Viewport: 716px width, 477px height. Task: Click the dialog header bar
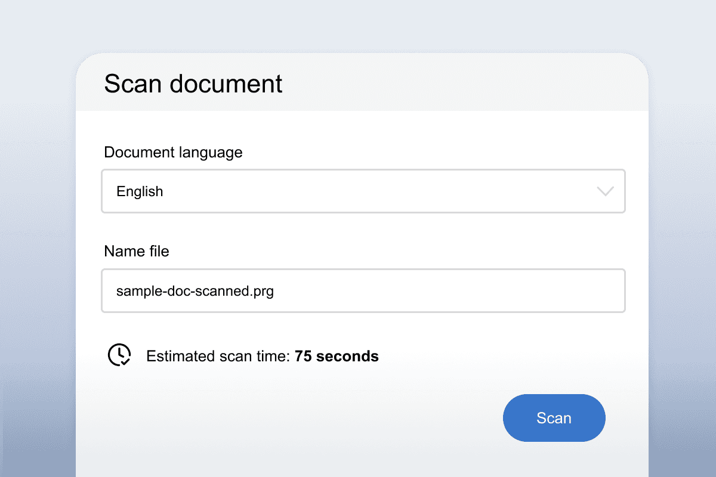(x=362, y=82)
